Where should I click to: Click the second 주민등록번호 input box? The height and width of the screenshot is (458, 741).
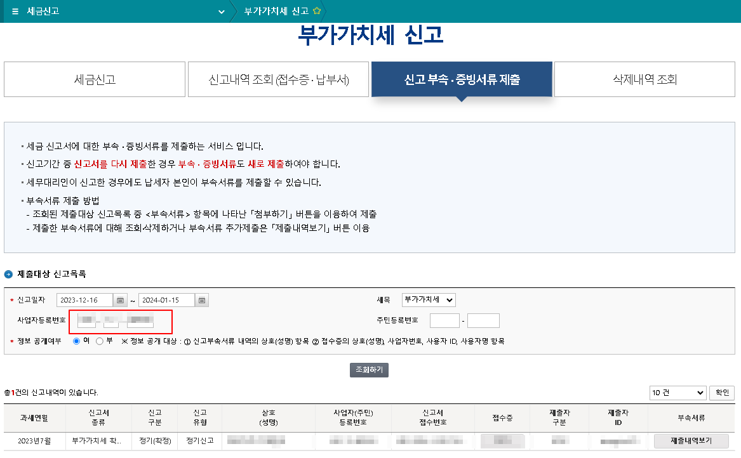[x=483, y=320]
